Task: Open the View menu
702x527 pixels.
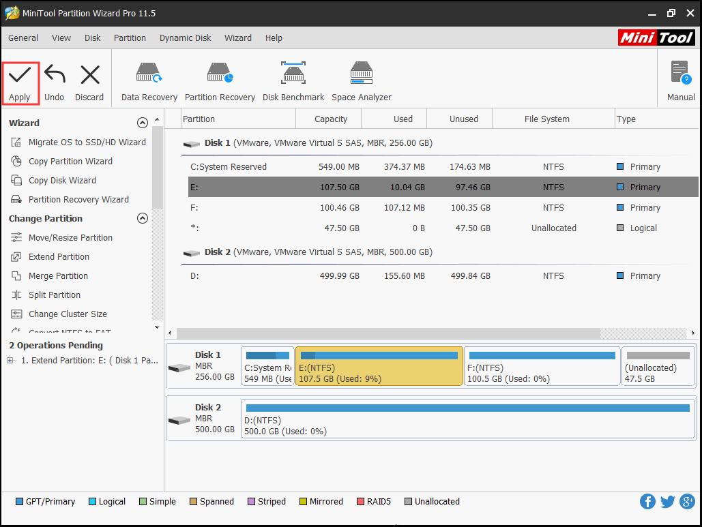Action: pyautogui.click(x=61, y=38)
